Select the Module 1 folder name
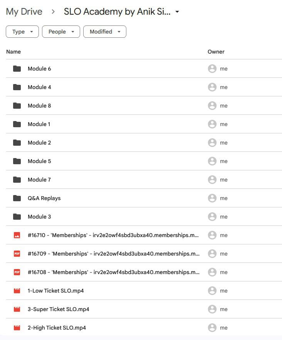This screenshot has width=282, height=340. (x=39, y=124)
